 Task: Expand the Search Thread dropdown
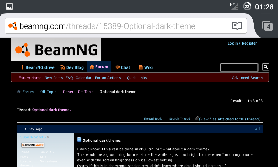(x=180, y=119)
